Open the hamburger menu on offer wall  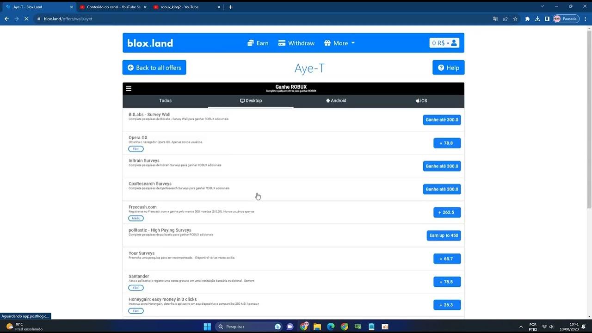coord(129,89)
